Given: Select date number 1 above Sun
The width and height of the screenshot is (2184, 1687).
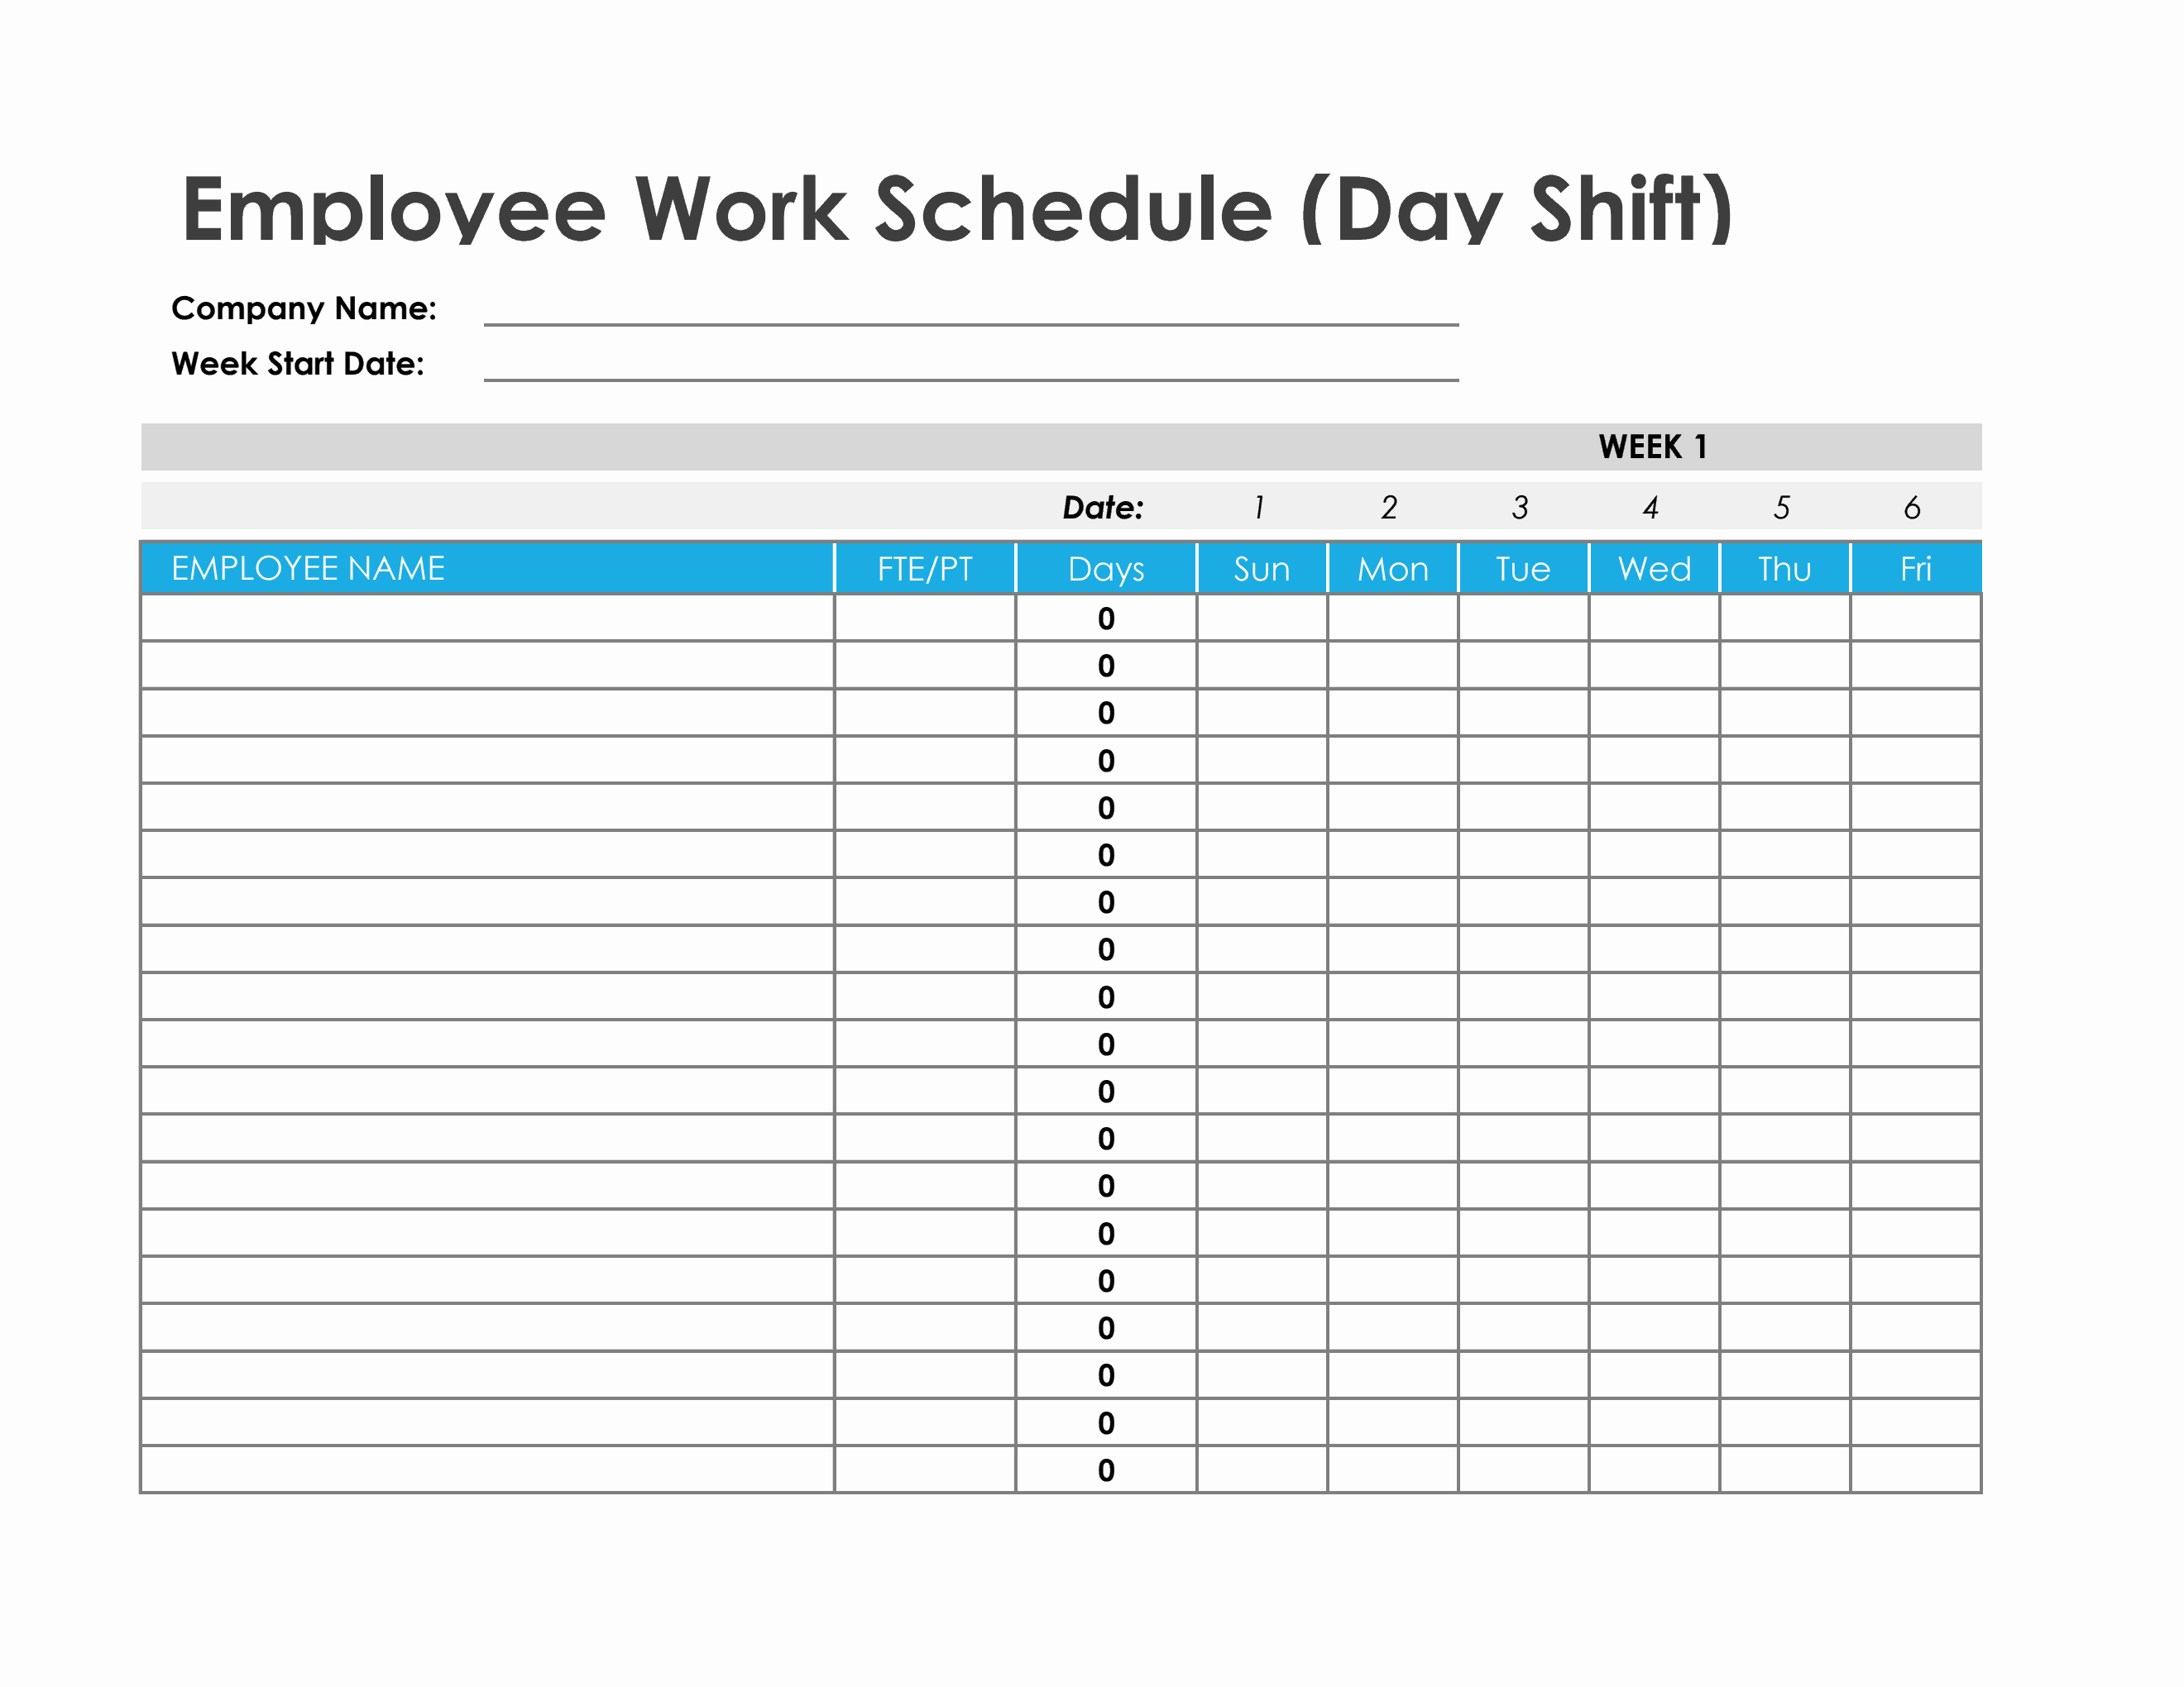Looking at the screenshot, I should (1259, 508).
